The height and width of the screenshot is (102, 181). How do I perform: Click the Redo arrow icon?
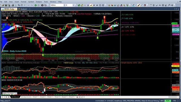32,5
